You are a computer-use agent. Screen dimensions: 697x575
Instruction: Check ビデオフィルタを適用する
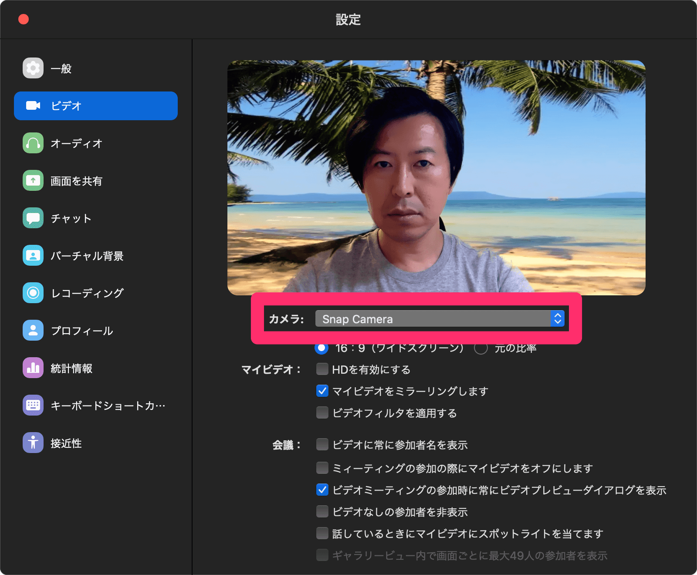click(322, 413)
